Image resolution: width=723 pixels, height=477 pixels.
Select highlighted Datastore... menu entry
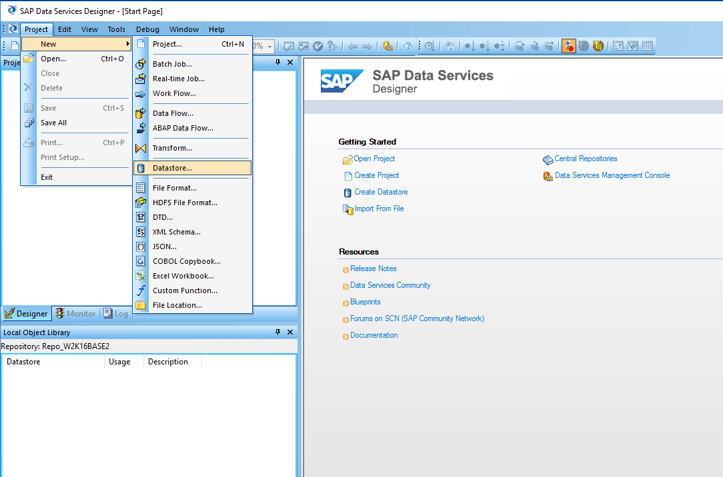[x=192, y=168]
